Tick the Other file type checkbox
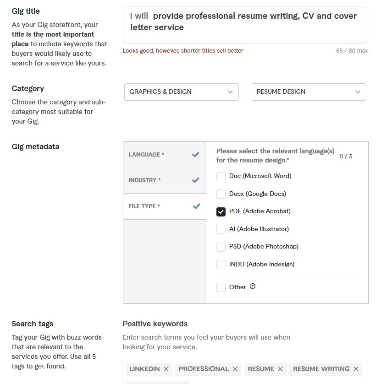 point(221,287)
